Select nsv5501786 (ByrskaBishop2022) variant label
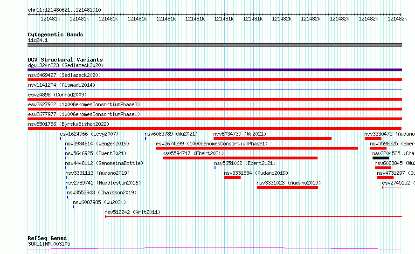The image size is (415, 254). point(69,124)
